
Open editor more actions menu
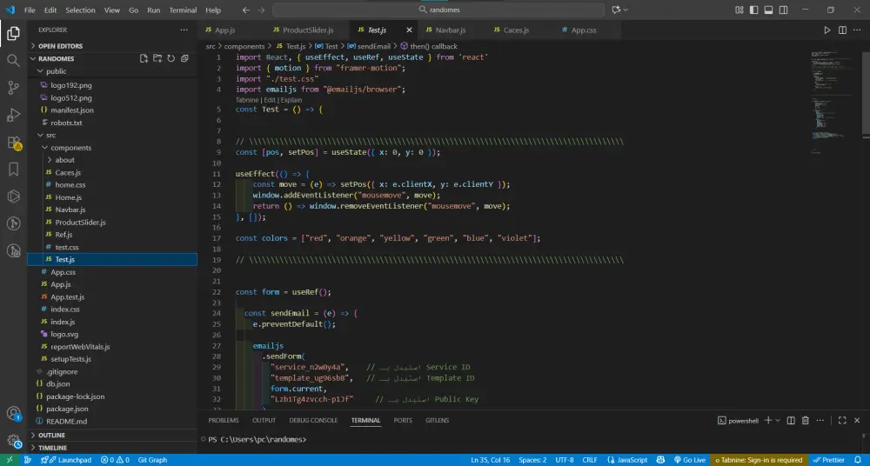(857, 30)
